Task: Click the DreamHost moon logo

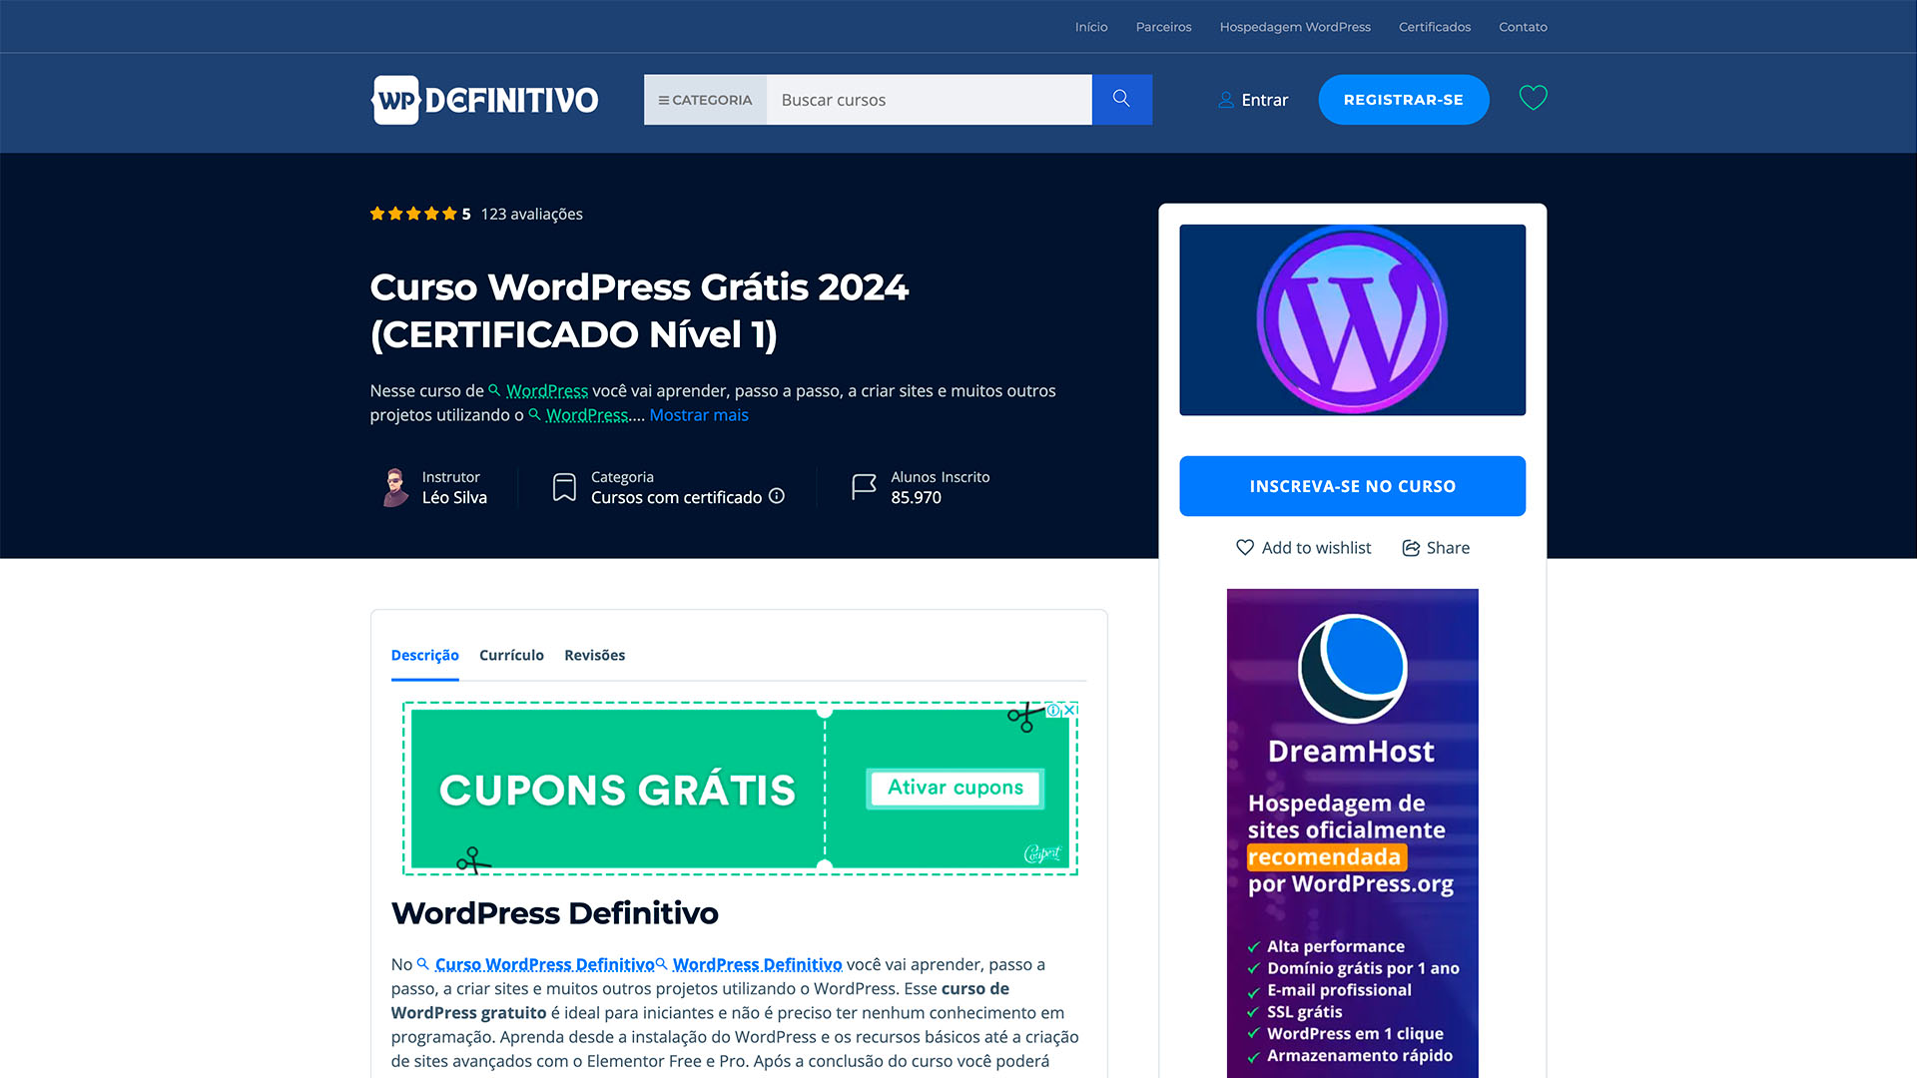Action: tap(1352, 668)
